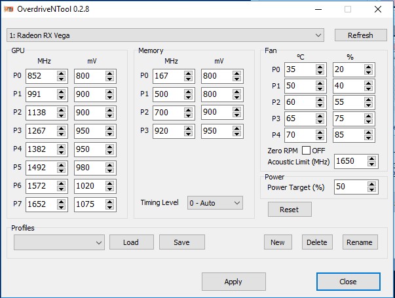This screenshot has height=298, width=395.
Task: Decrease GPU P7 mV value 1075
Action: point(109,208)
